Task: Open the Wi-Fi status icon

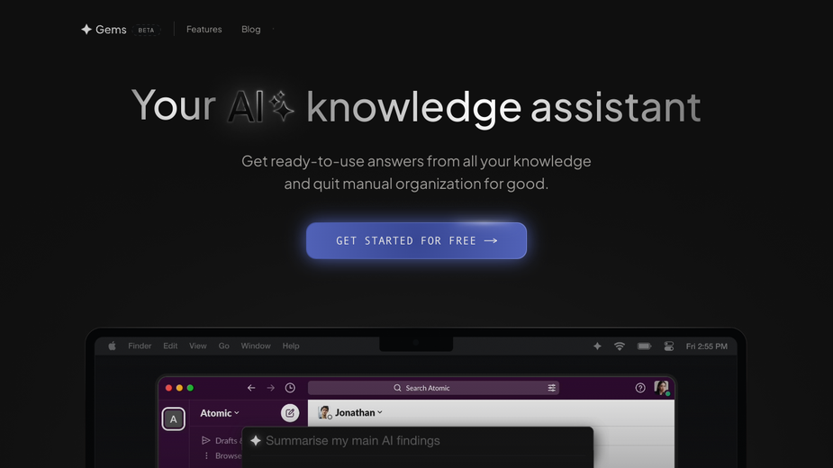Action: pyautogui.click(x=620, y=346)
